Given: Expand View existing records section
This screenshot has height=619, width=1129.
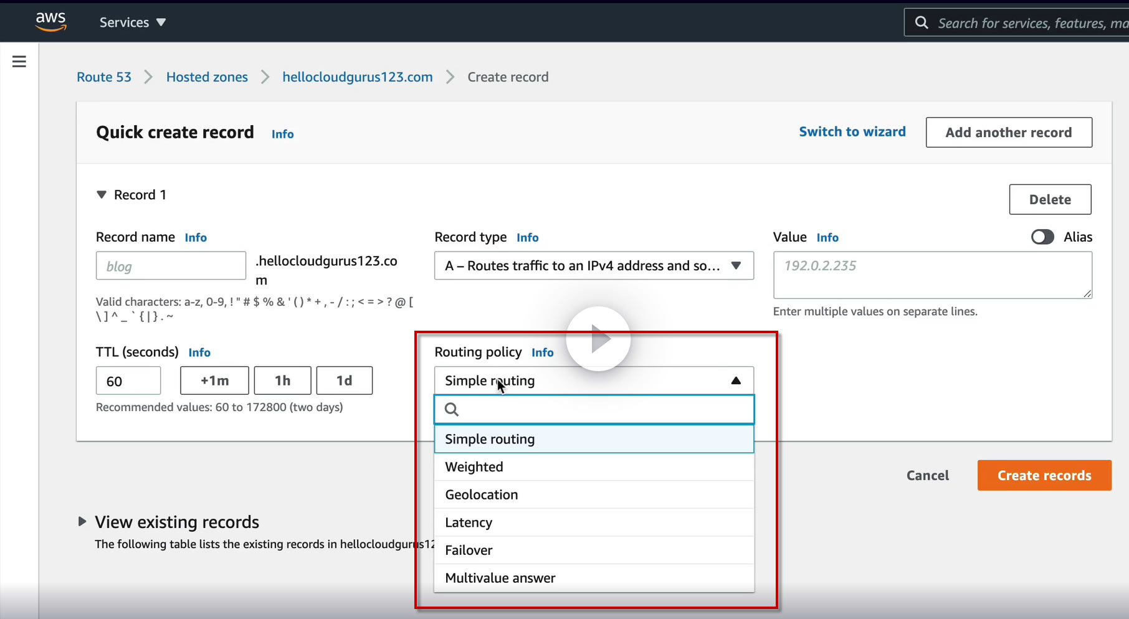Looking at the screenshot, I should point(82,521).
